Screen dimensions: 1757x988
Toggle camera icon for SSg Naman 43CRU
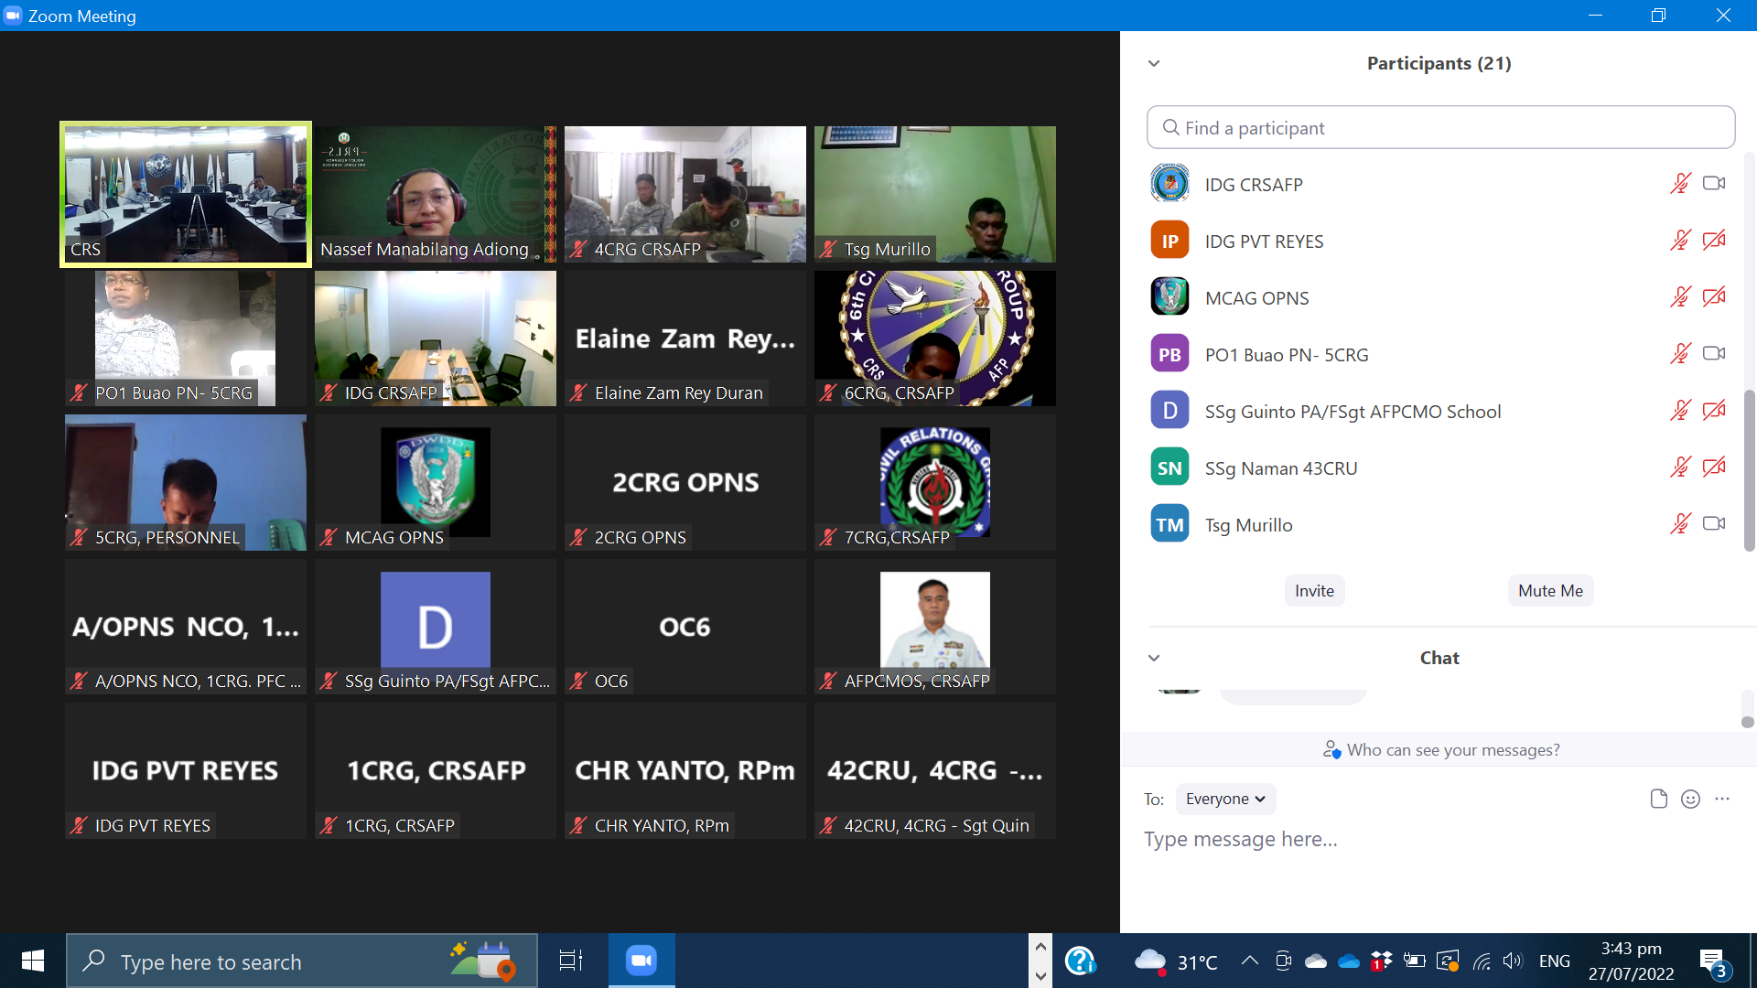tap(1714, 467)
